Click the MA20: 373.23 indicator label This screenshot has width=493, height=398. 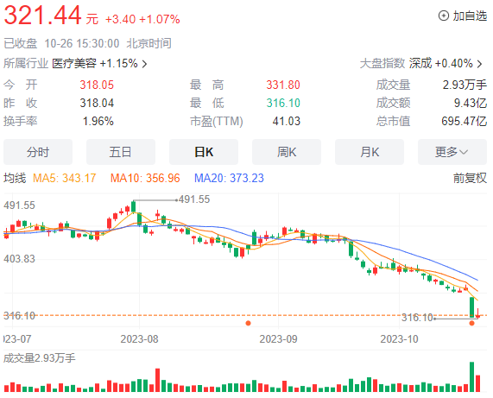point(229,178)
